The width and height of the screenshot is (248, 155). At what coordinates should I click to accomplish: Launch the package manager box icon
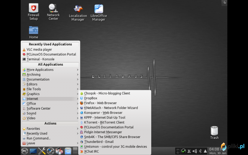pyautogui.click(x=59, y=151)
